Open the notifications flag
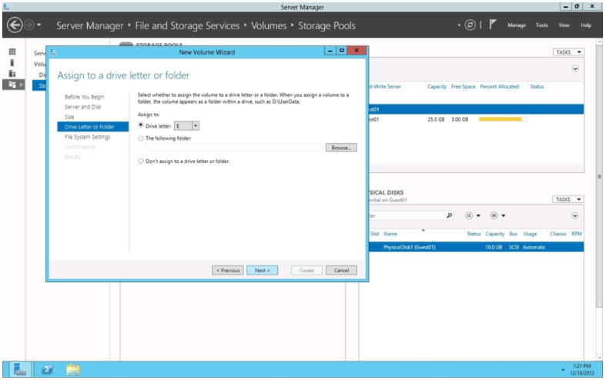606x380 pixels. click(492, 25)
